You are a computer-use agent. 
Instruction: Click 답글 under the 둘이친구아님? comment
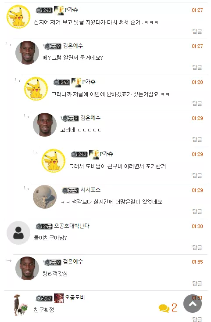point(197,247)
